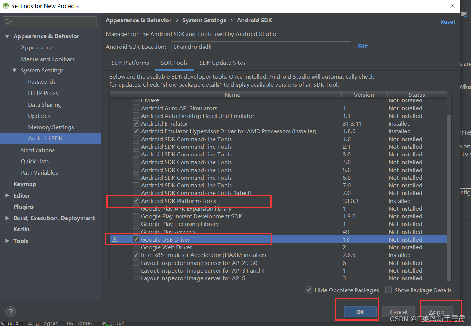Select the SDK Tools tab
Image resolution: width=471 pixels, height=326 pixels.
(174, 63)
